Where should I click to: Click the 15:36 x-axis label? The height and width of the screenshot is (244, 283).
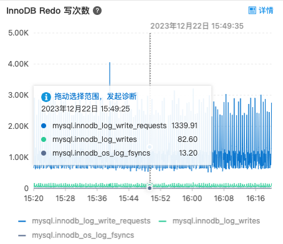coord(97,199)
